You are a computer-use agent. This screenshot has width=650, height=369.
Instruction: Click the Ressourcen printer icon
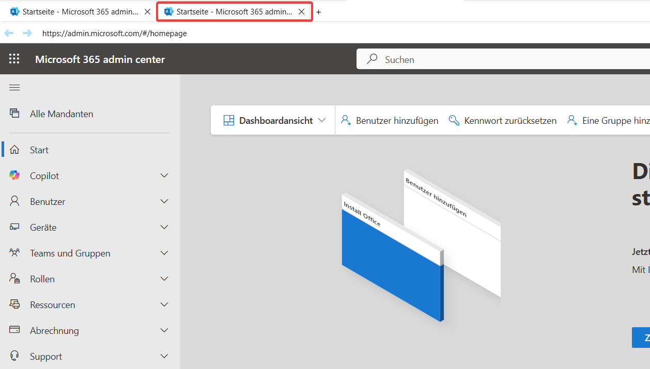pyautogui.click(x=14, y=304)
